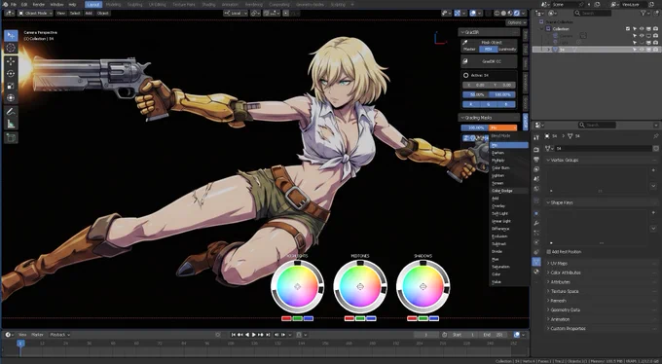Collapse the Shape Keys panel
The height and width of the screenshot is (364, 662).
point(561,202)
